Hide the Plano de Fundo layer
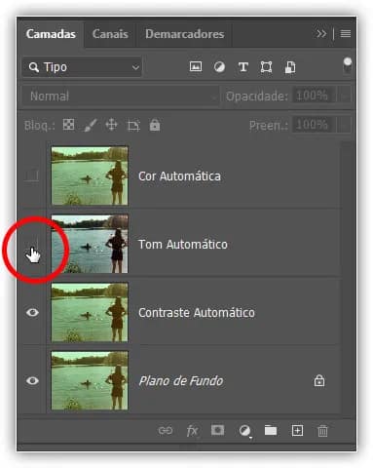 click(x=32, y=380)
